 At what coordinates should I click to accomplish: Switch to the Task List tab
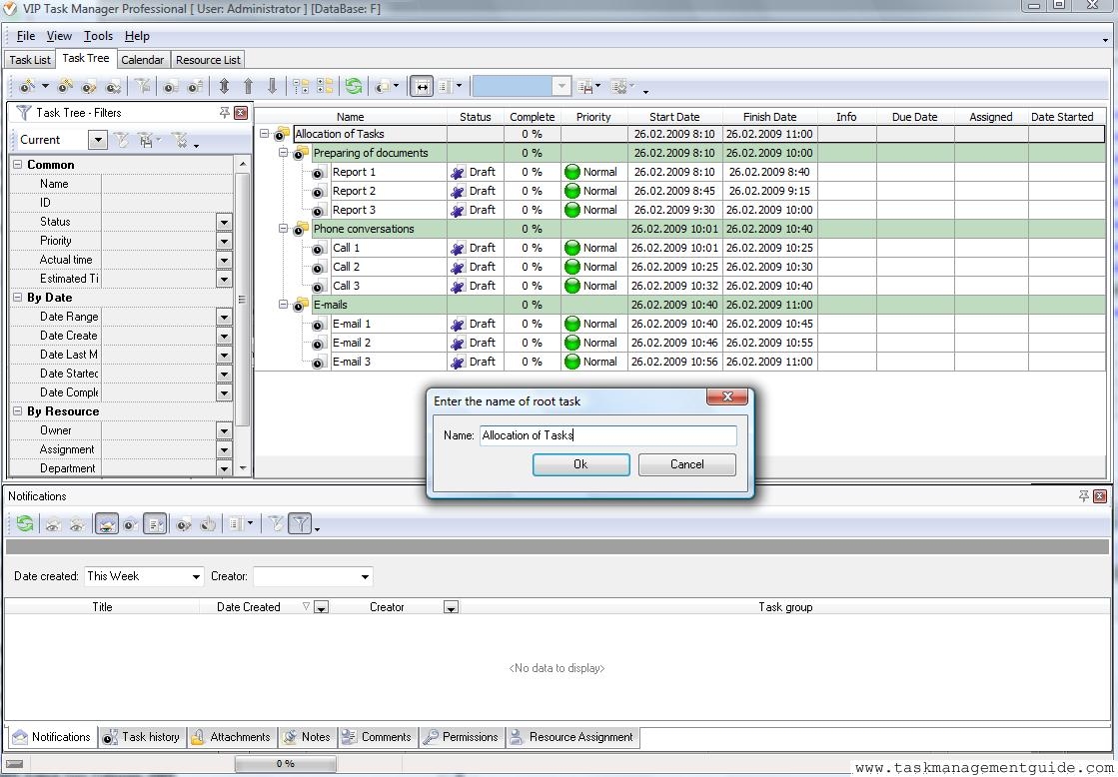coord(30,60)
